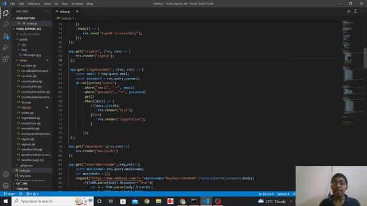Image resolution: width=367 pixels, height=206 pixels.
Task: Open the Source Control view
Action: coord(6,36)
